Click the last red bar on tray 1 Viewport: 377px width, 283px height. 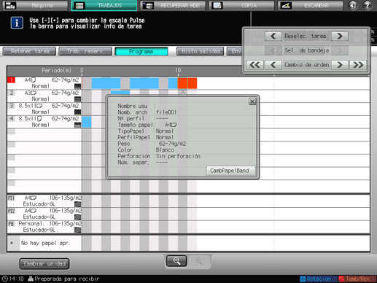[x=193, y=83]
